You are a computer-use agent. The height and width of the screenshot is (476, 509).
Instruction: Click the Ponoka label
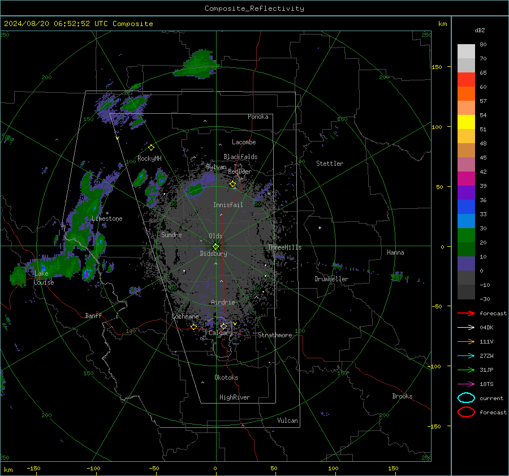coord(258,117)
